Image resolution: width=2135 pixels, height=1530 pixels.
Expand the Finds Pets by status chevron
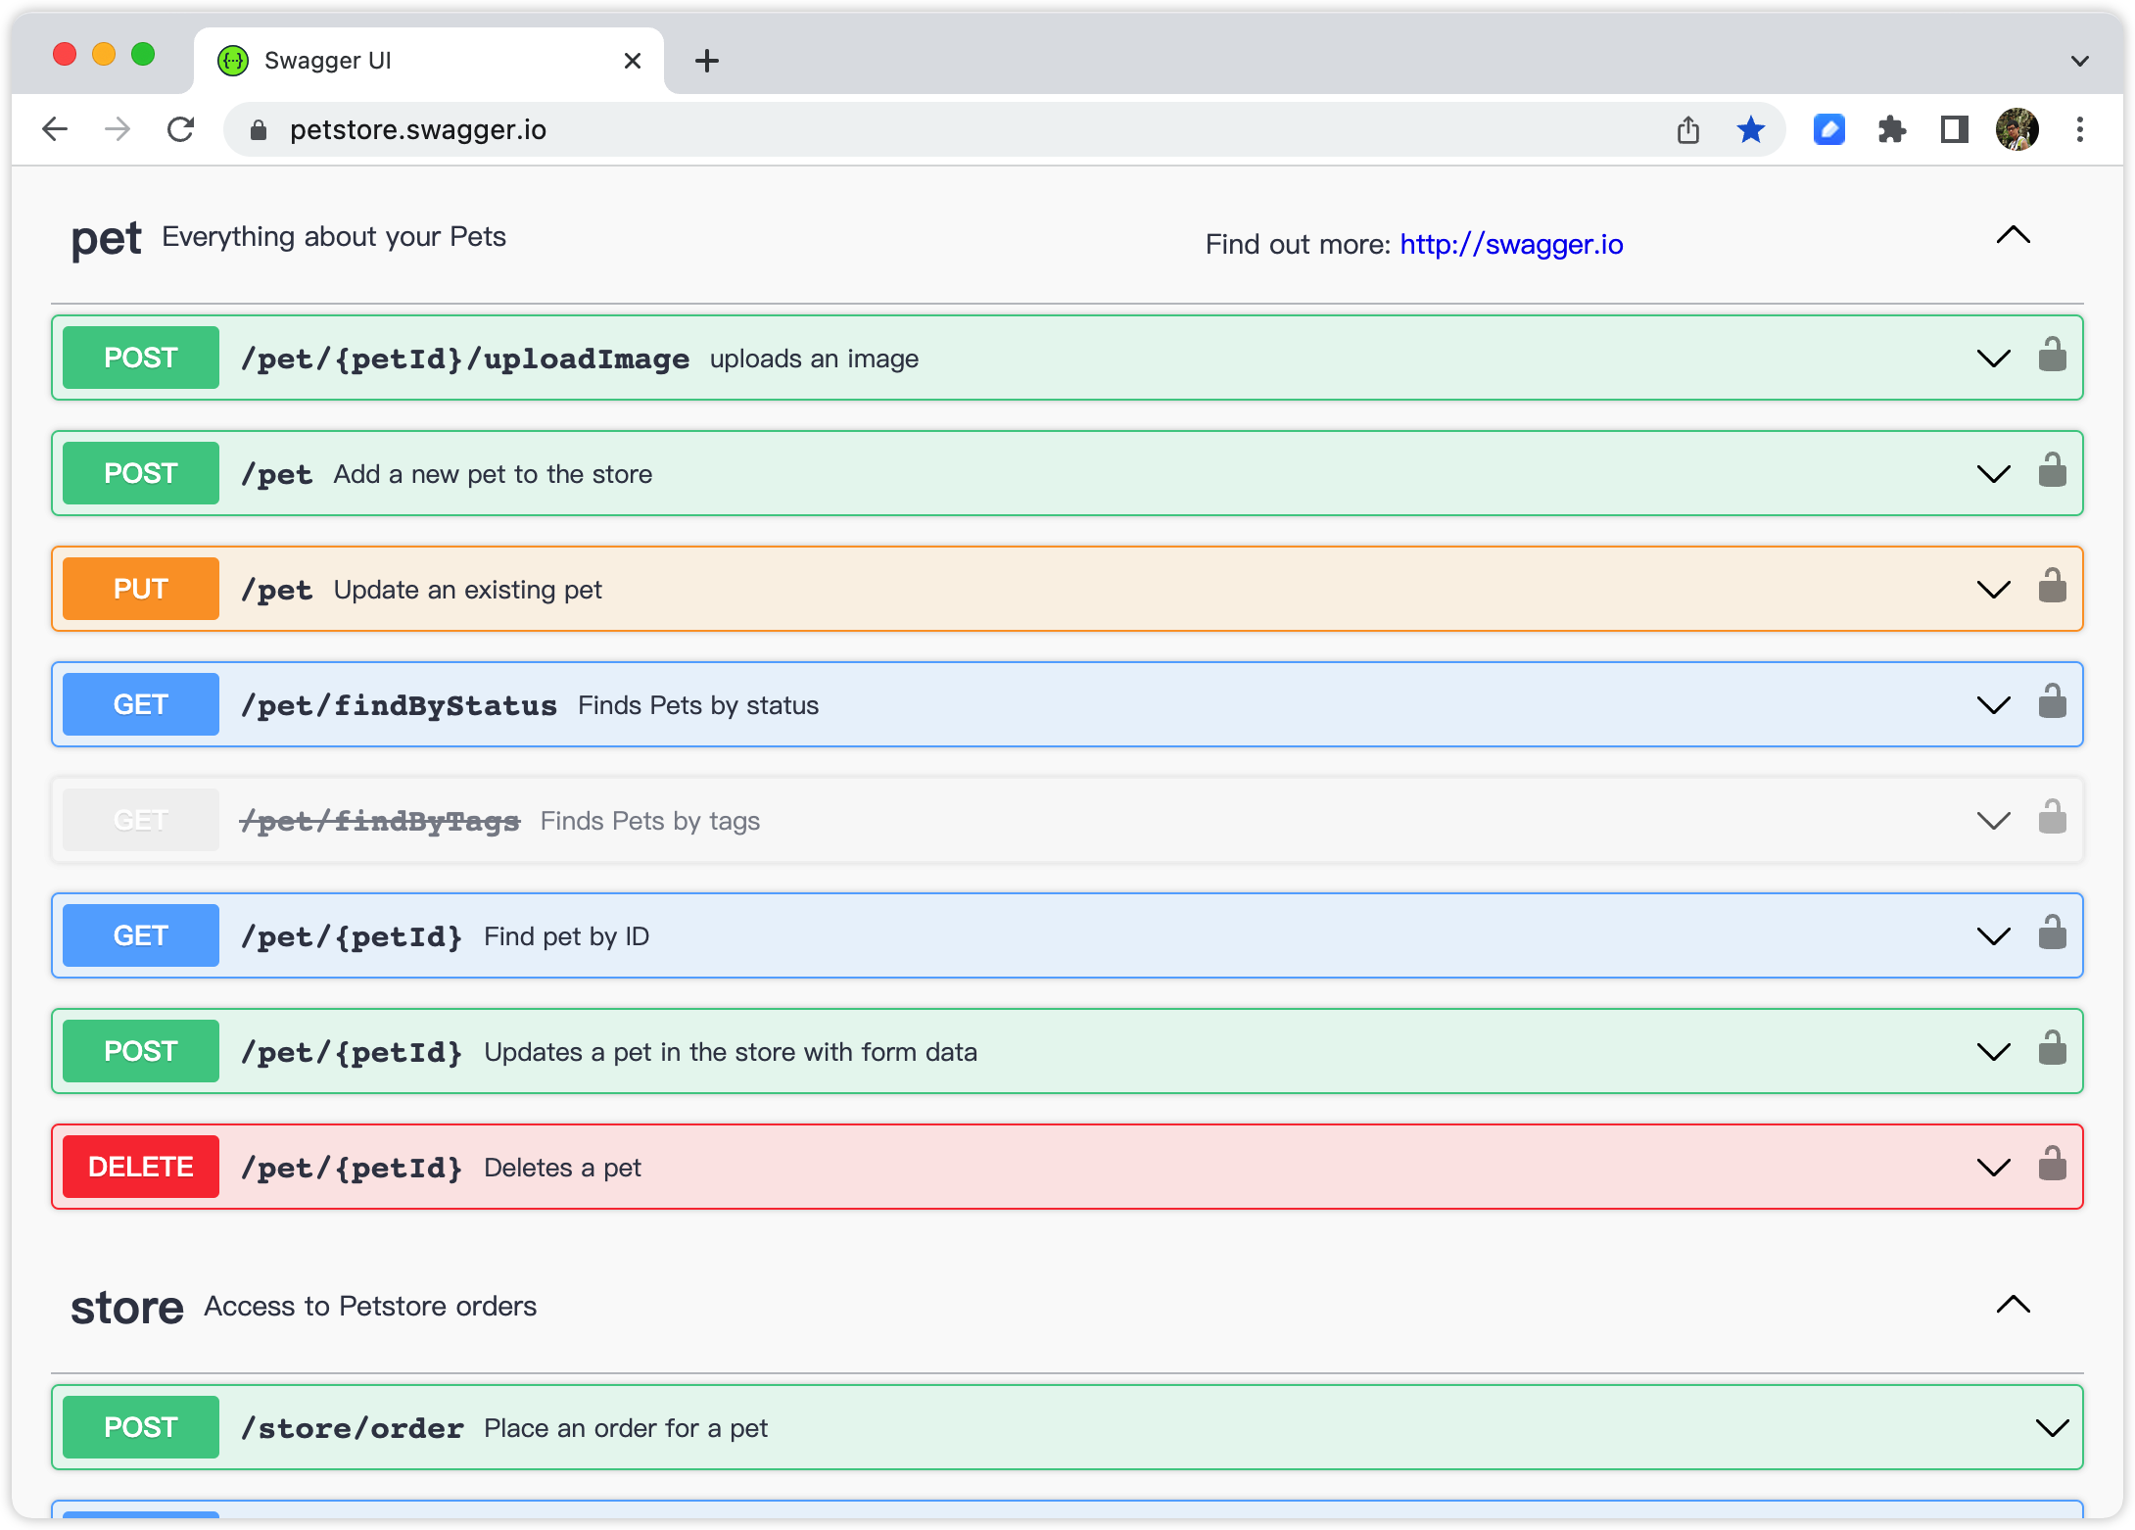(1993, 705)
